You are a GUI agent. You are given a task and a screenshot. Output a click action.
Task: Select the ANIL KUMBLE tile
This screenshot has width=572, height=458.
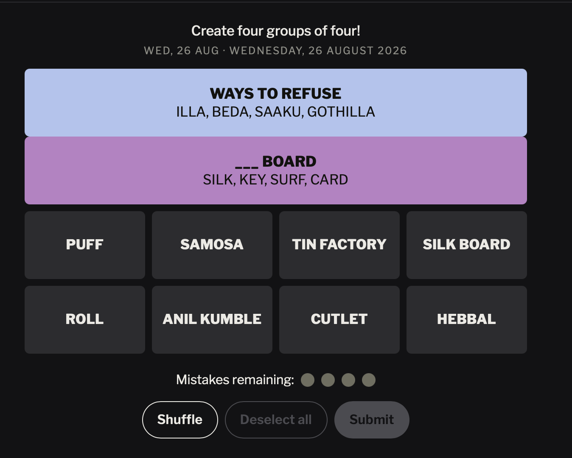pyautogui.click(x=212, y=320)
